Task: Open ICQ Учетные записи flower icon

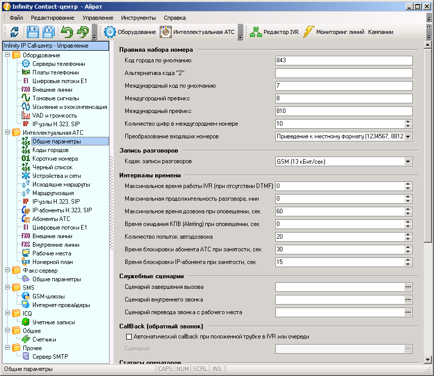Action: click(26, 322)
